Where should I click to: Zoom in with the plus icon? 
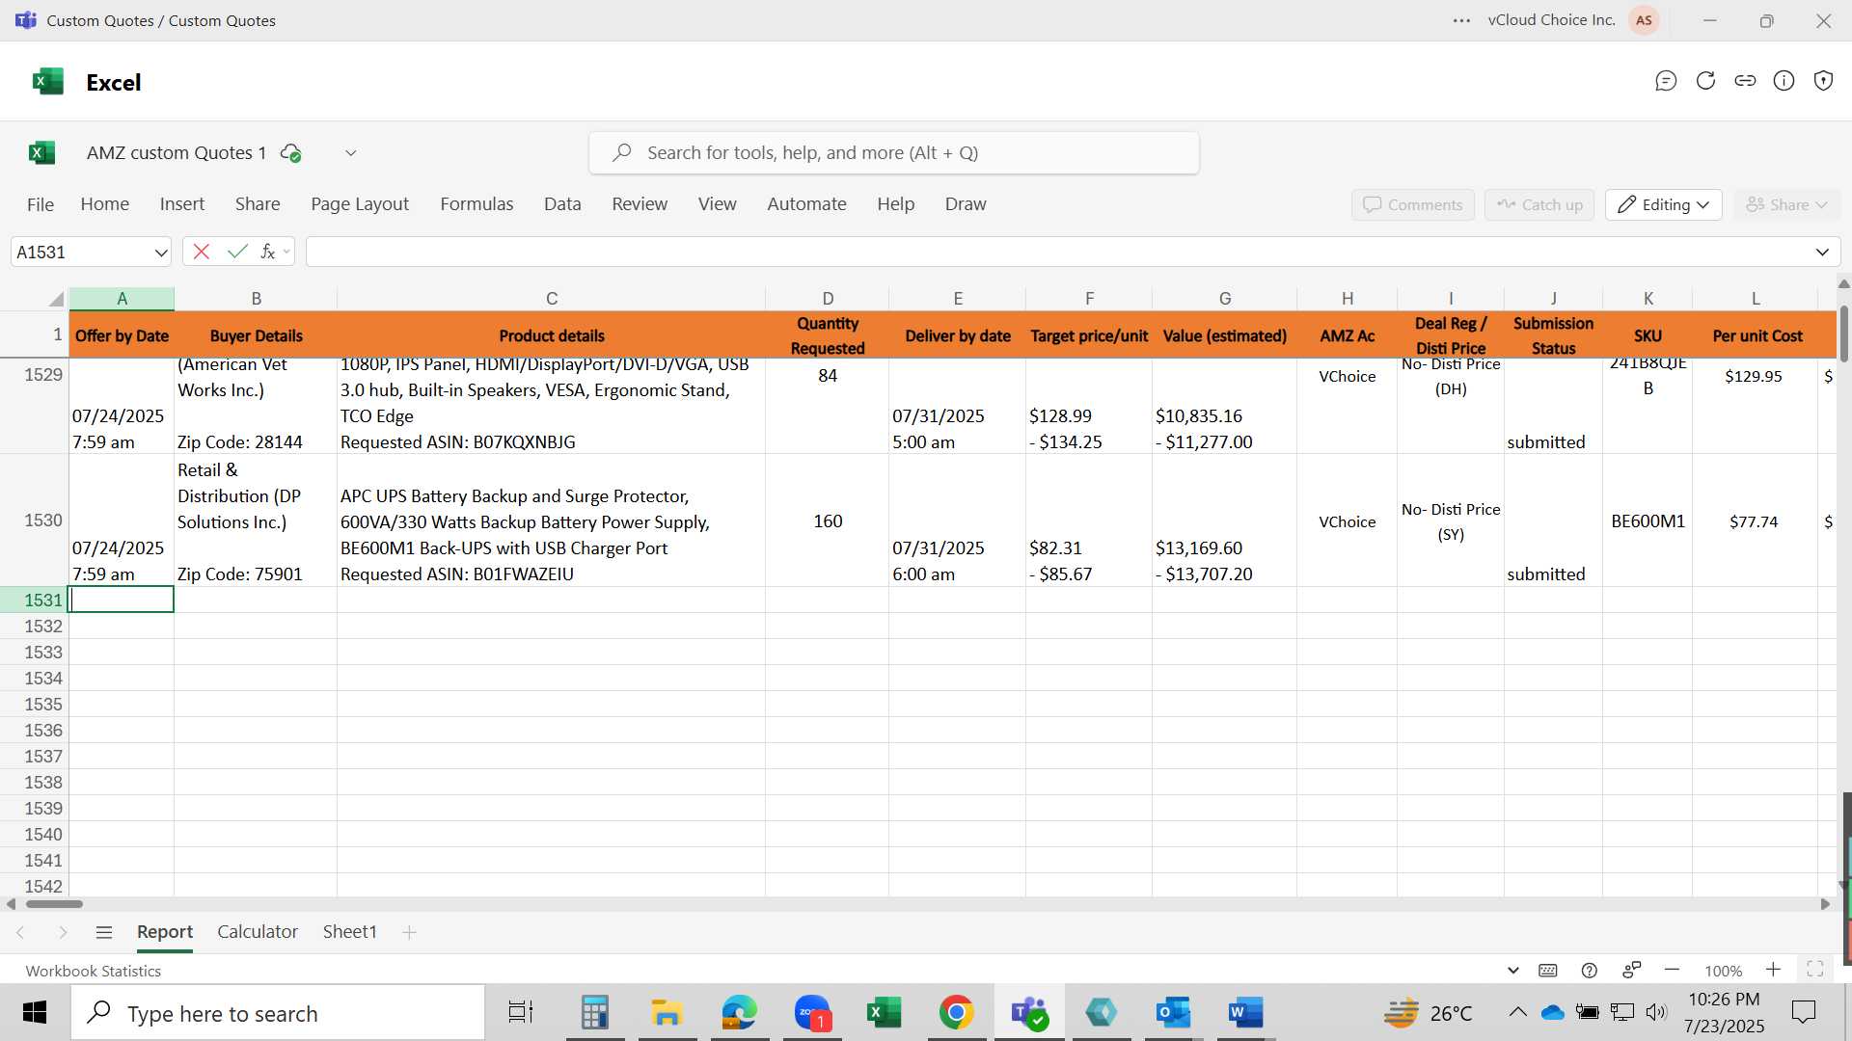[x=1773, y=970]
